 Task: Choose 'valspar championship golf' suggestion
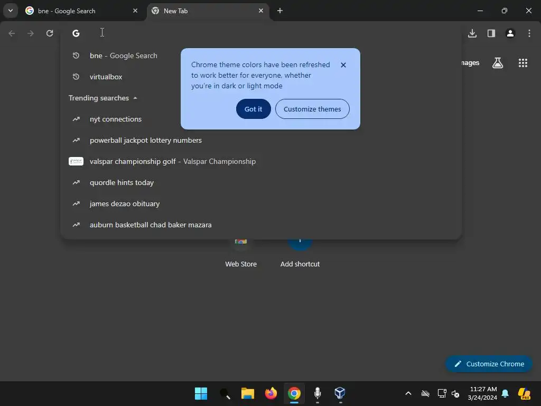pos(261,161)
